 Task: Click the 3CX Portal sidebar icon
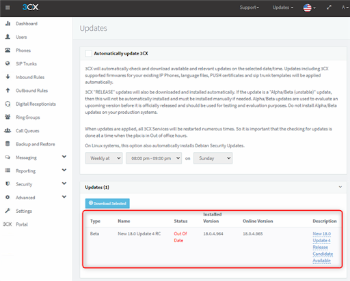(x=8, y=224)
